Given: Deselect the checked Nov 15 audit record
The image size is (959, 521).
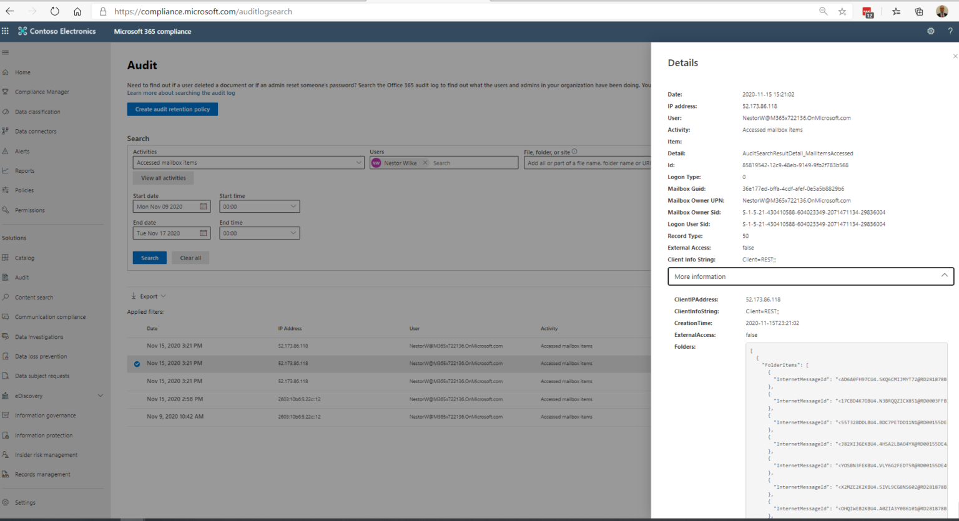Looking at the screenshot, I should point(136,363).
